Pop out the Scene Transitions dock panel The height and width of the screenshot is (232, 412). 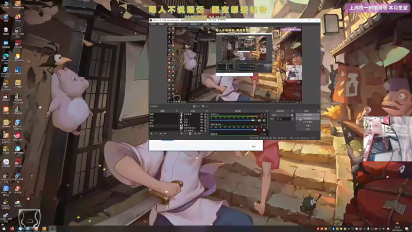coord(292,111)
